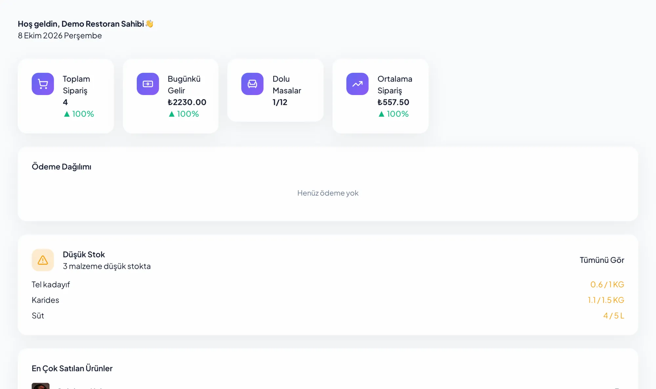Screen dimensions: 656x389
Task: Open the Tümünü Gör link
Action: (602, 260)
